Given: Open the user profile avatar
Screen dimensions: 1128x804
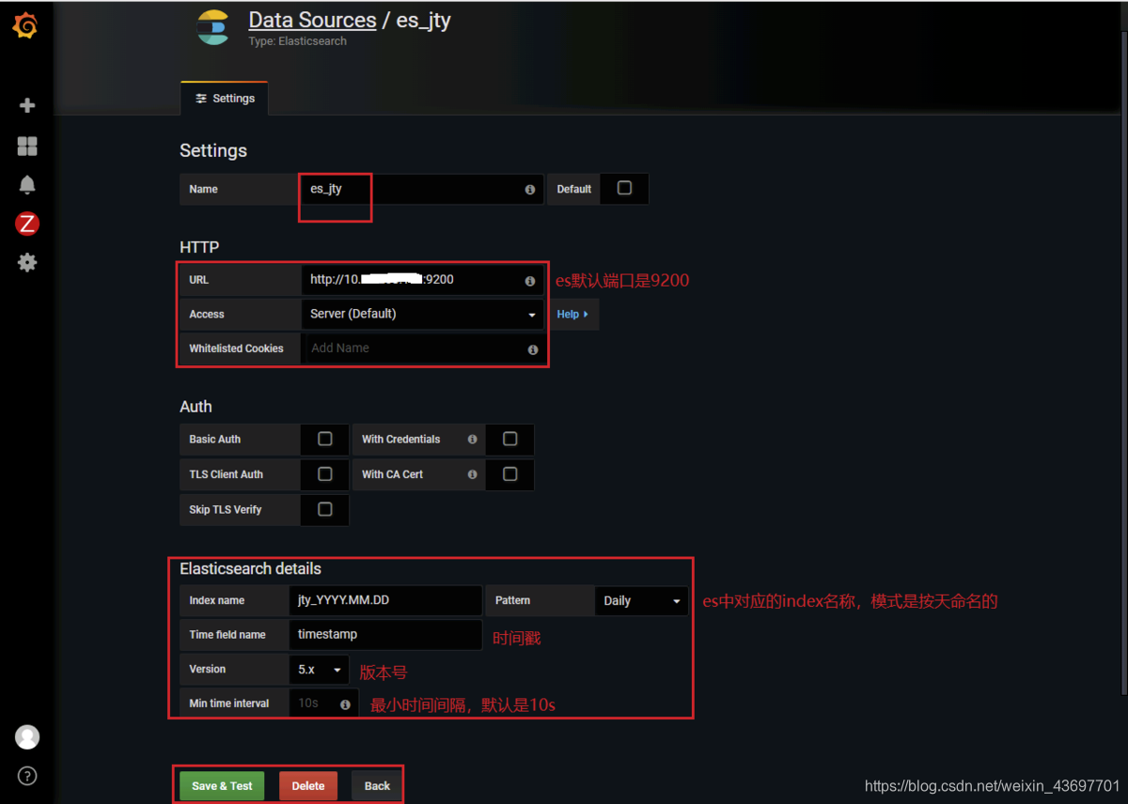Looking at the screenshot, I should click(27, 737).
